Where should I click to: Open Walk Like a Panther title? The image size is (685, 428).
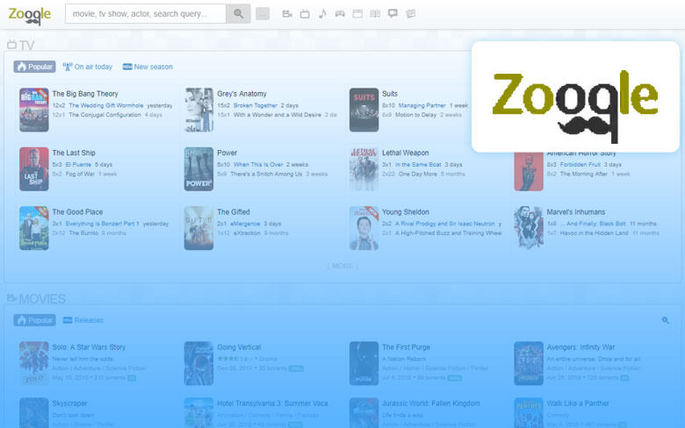578,403
